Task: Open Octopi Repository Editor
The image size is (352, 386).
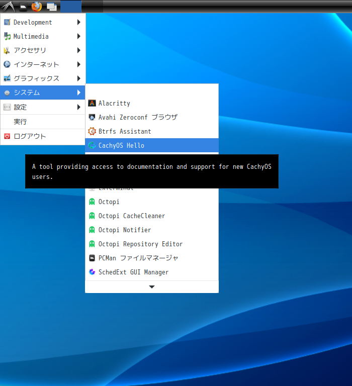Action: pyautogui.click(x=152, y=244)
